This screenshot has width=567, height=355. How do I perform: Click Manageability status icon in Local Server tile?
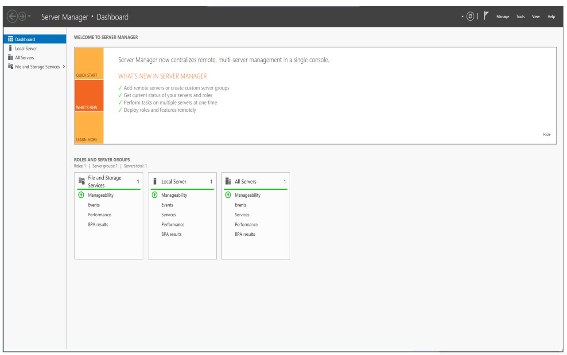[x=155, y=195]
